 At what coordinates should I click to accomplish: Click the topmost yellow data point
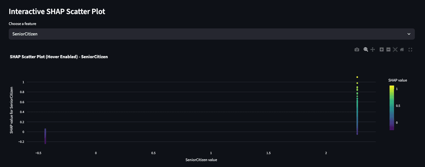[357, 77]
